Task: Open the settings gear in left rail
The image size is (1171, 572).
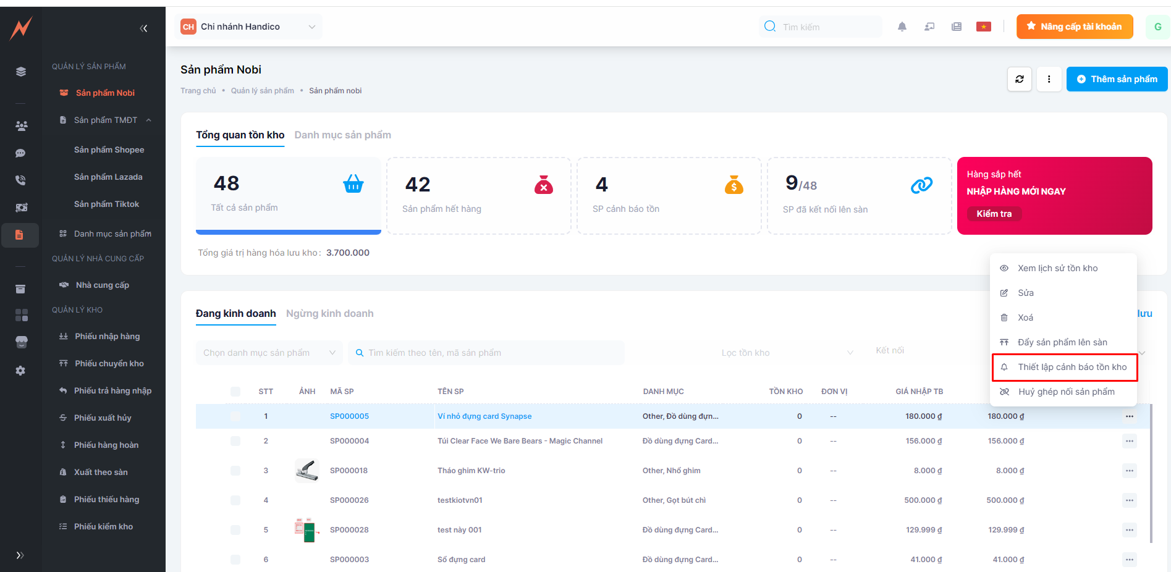Action: [20, 371]
